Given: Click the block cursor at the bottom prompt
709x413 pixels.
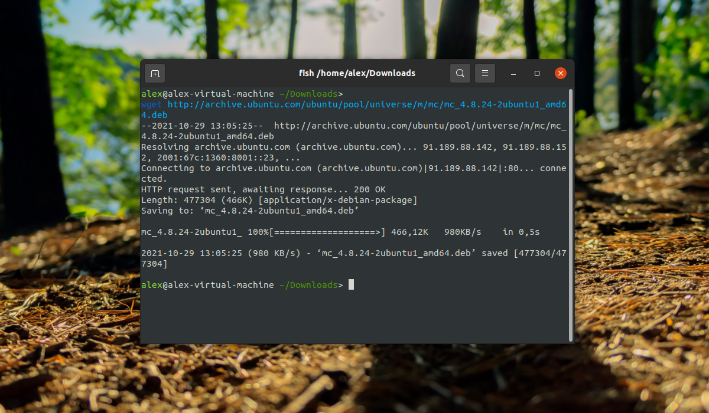Looking at the screenshot, I should 351,285.
